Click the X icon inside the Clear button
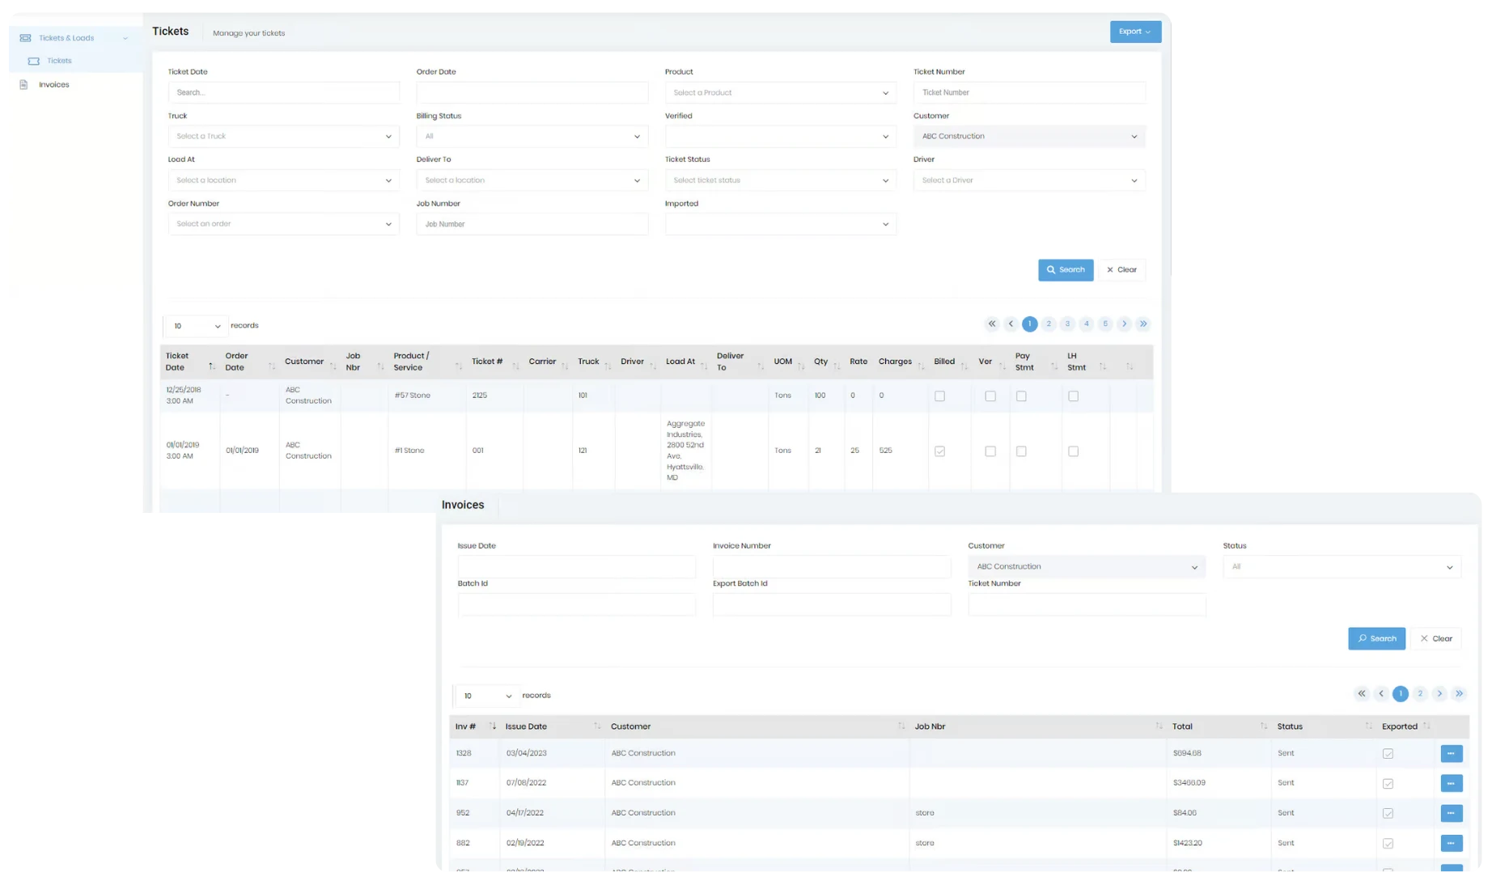This screenshot has height=885, width=1492. 1109,269
